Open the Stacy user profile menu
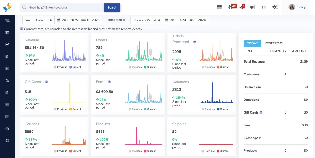Image resolution: width=315 pixels, height=158 pixels. [x=297, y=7]
